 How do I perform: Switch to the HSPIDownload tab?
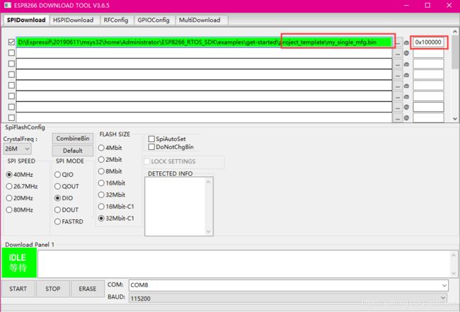tap(74, 20)
